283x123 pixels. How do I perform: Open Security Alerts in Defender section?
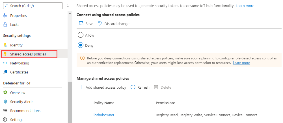tap(21, 102)
